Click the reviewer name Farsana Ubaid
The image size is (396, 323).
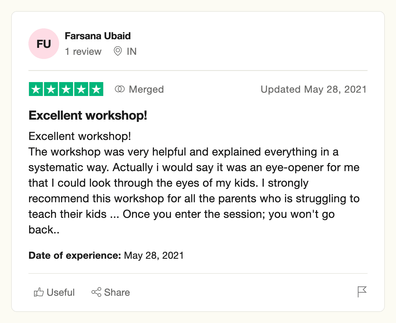pyautogui.click(x=98, y=36)
